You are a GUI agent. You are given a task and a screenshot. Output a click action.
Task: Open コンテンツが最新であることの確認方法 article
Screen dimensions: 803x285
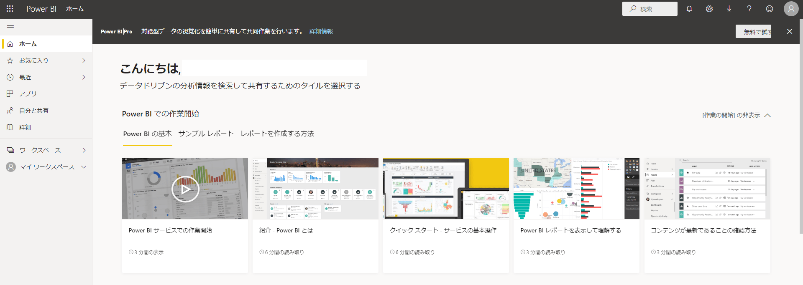(704, 230)
